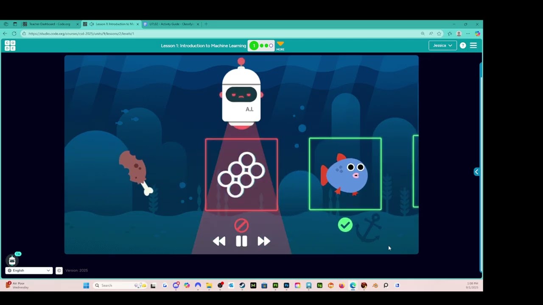Click the zoom magnifier icon in address bar

(423, 33)
